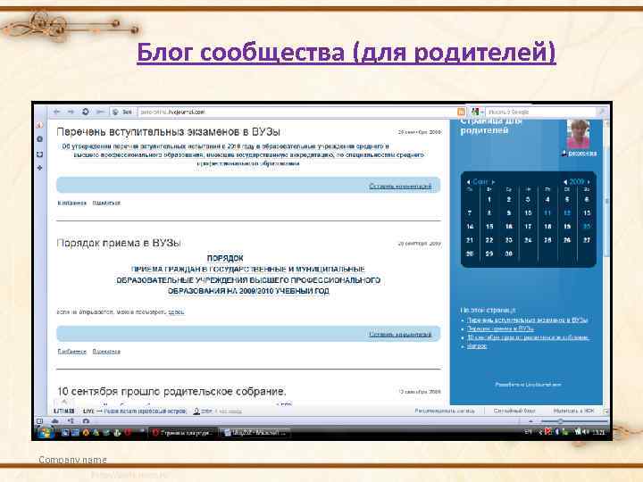
Task: Click the page vertical scrollbar
Action: 606,262
